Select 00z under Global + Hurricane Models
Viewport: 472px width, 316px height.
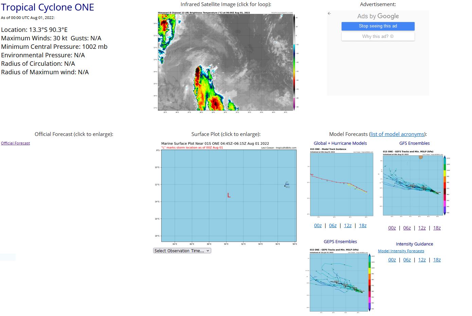[x=318, y=225]
